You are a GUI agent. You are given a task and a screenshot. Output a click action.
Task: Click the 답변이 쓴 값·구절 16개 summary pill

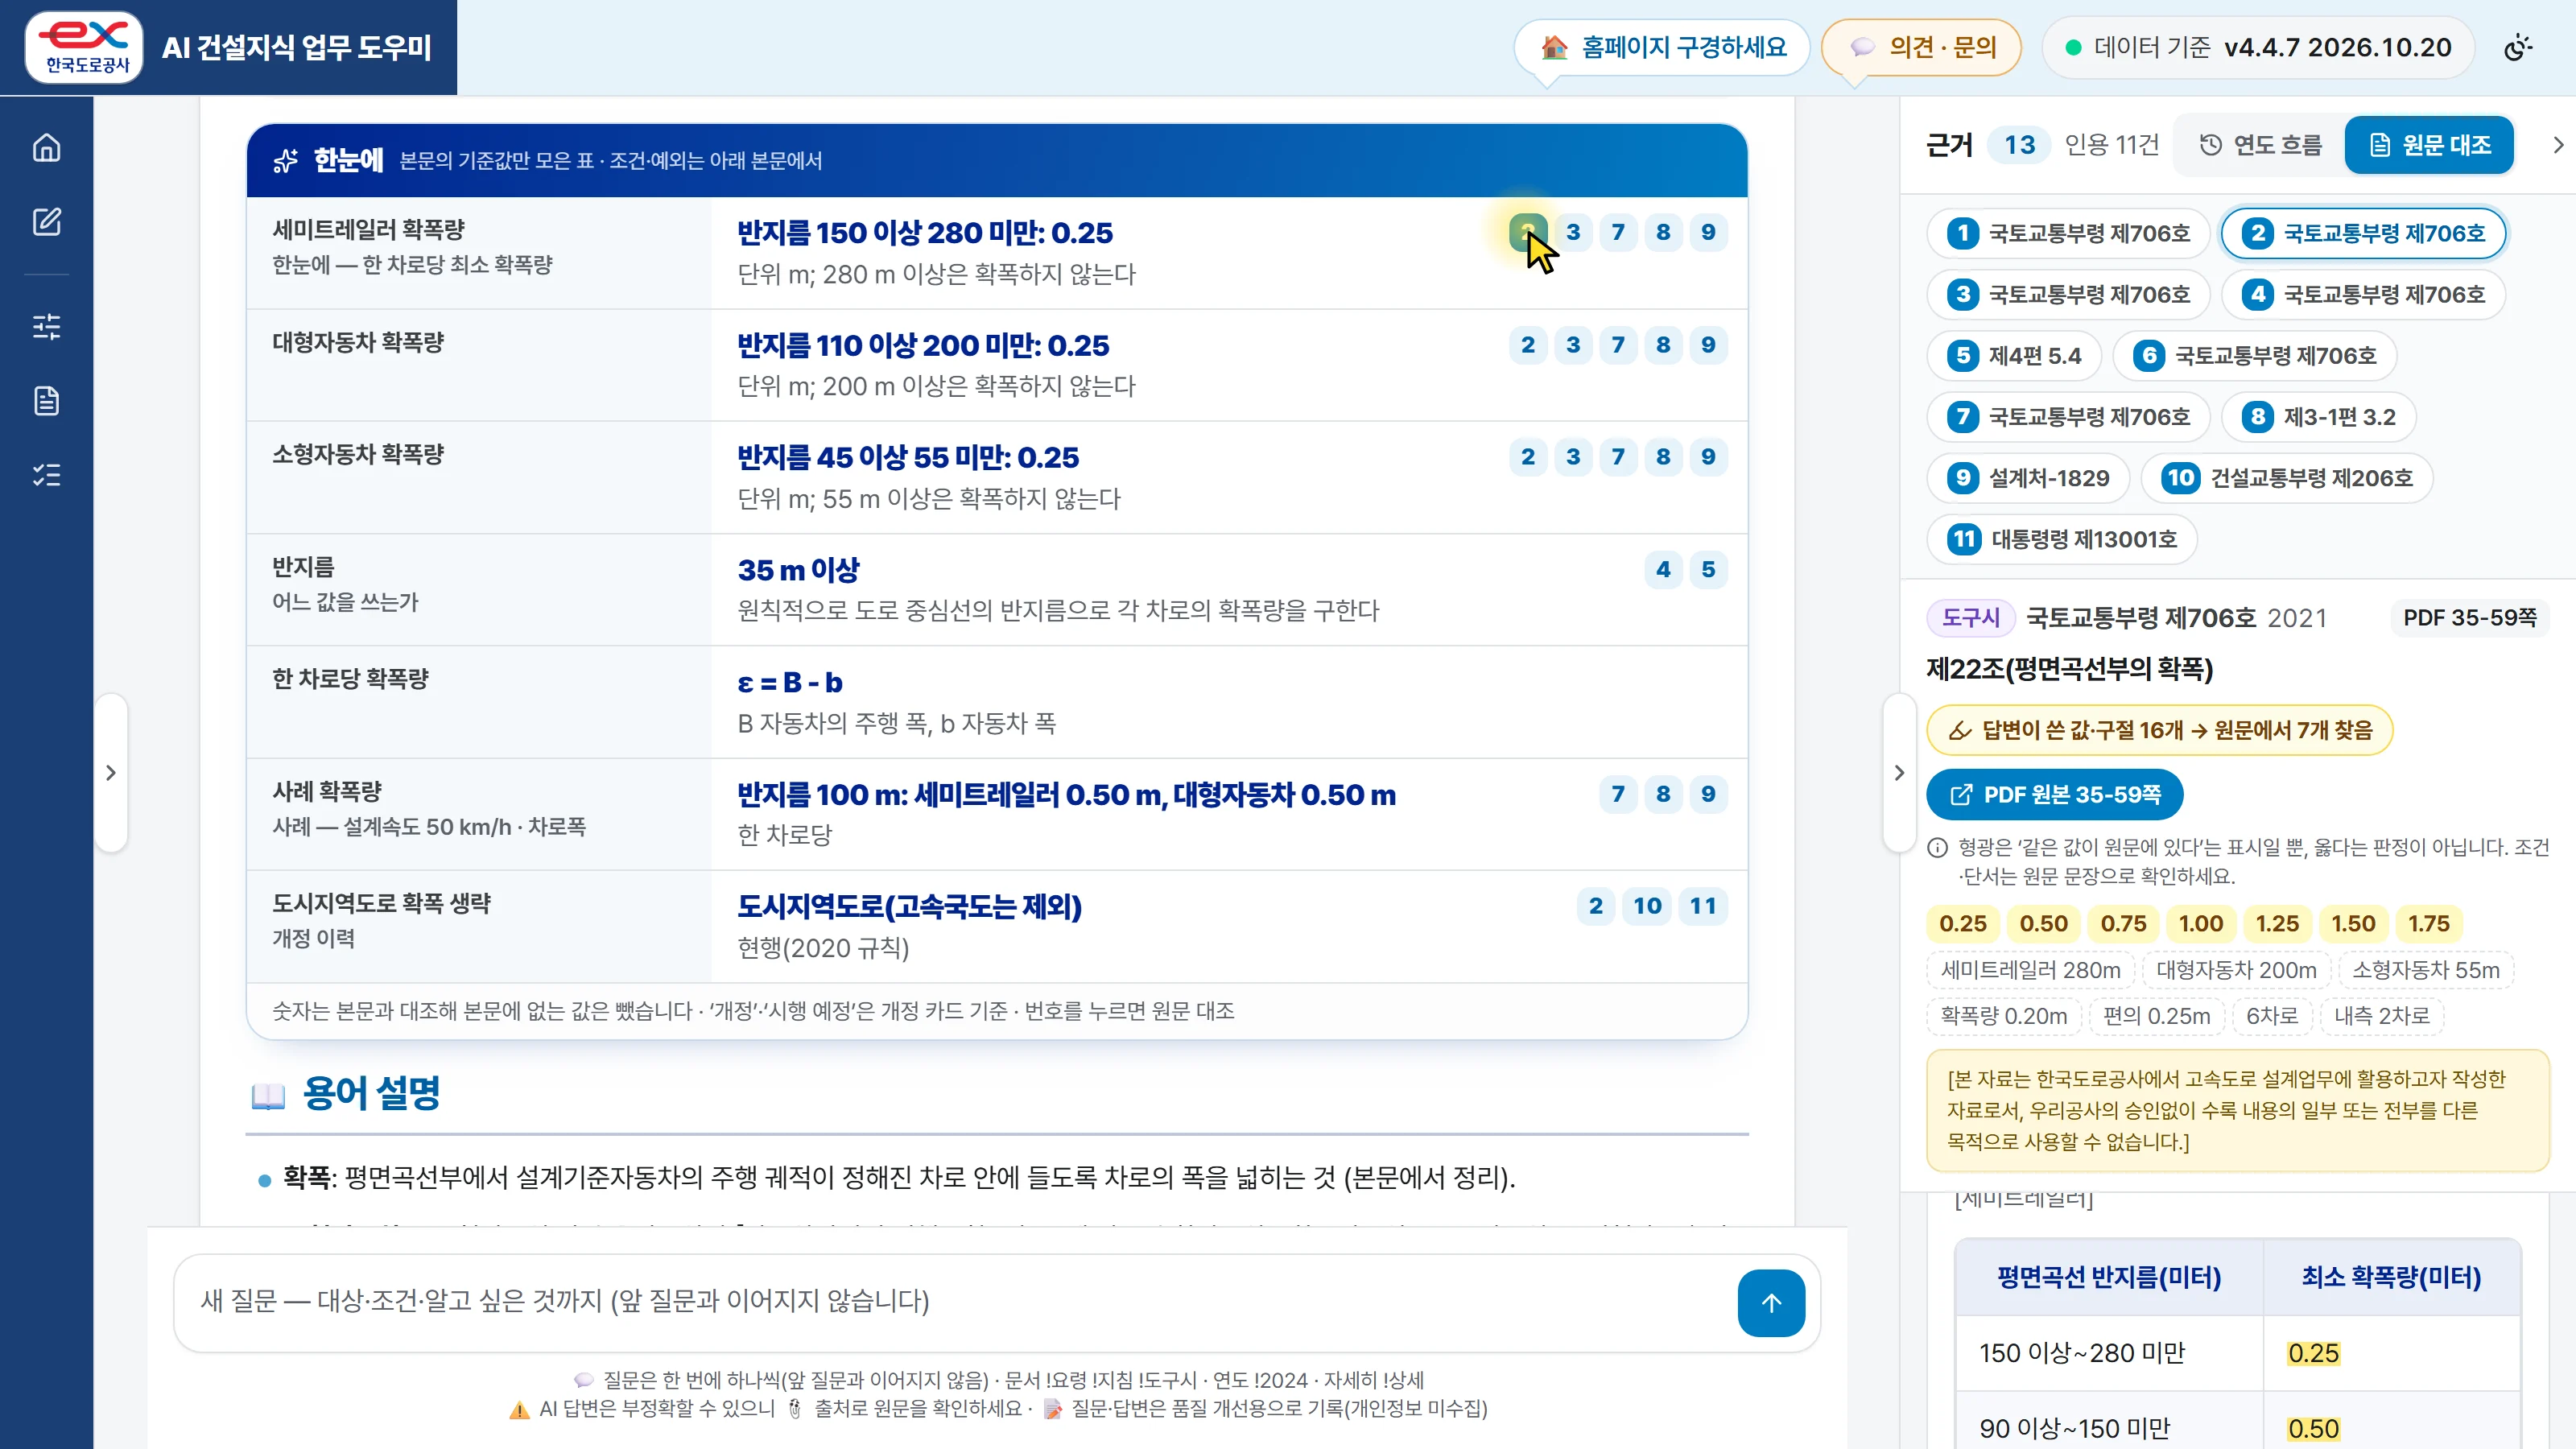pos(2159,730)
